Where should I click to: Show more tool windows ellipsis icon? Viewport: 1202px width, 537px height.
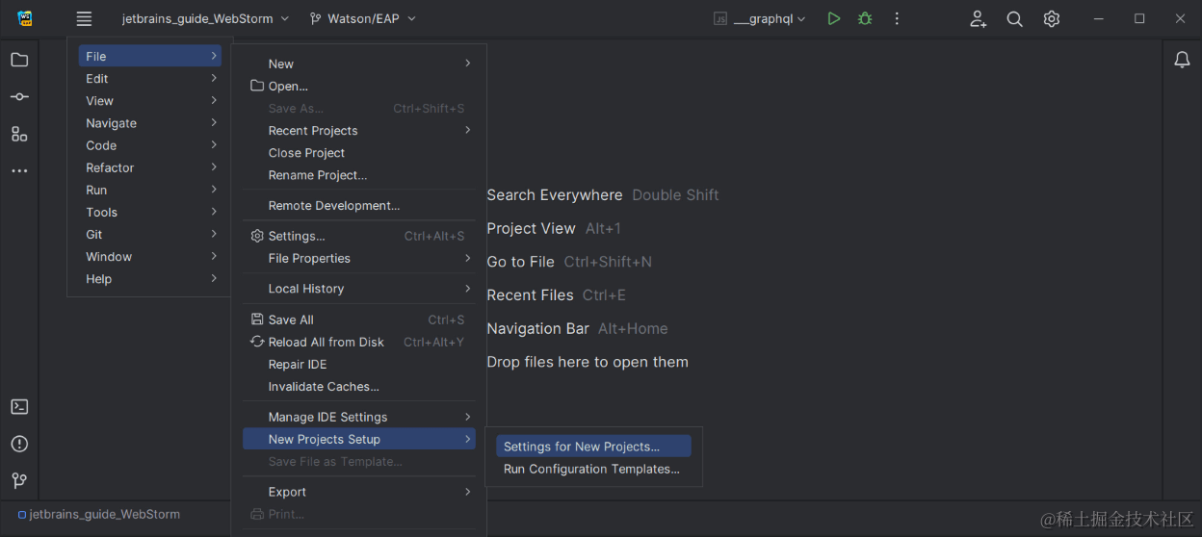pyautogui.click(x=19, y=171)
